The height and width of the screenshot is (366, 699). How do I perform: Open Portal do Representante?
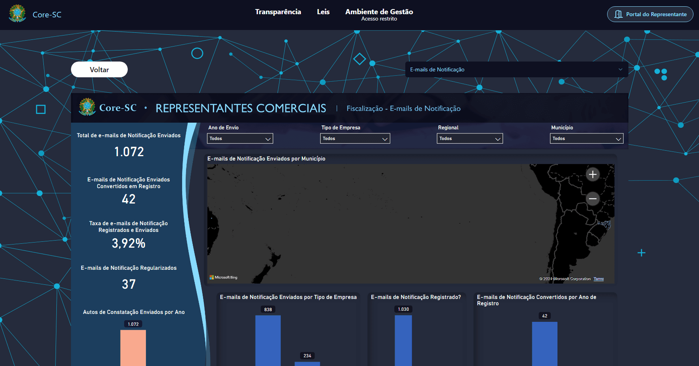point(650,14)
